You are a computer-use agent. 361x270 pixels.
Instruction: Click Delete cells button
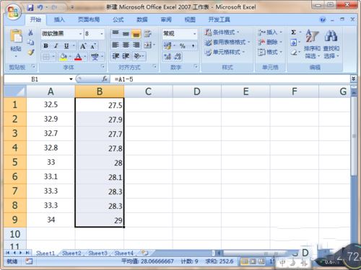coord(269,42)
